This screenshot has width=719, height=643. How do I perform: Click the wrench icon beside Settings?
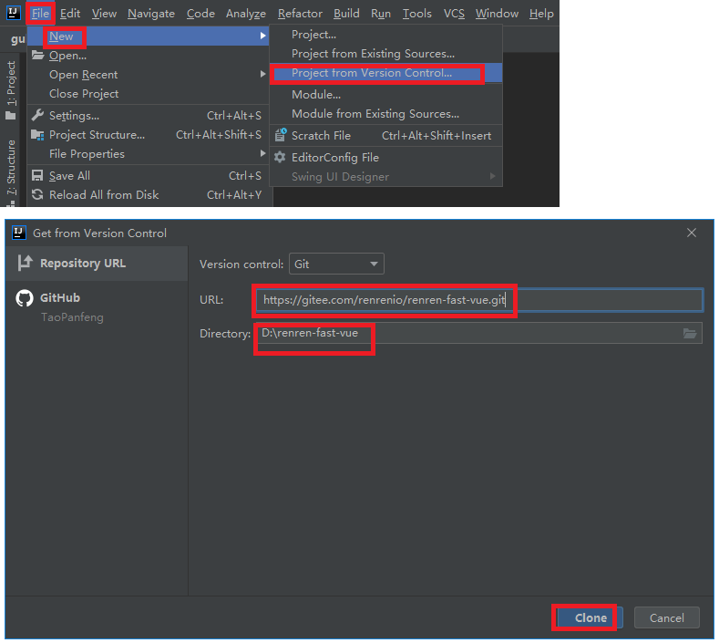(37, 115)
